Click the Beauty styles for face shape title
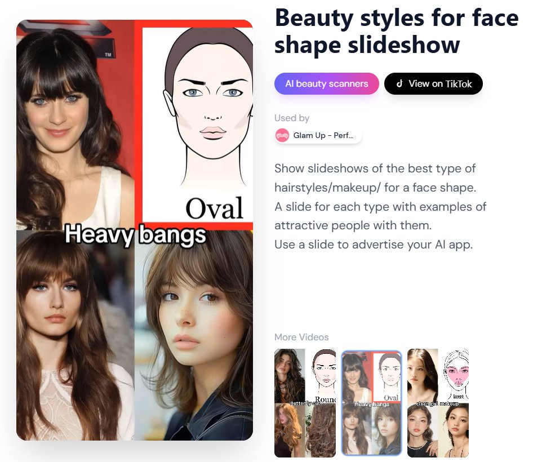This screenshot has height=462, width=533. (396, 32)
